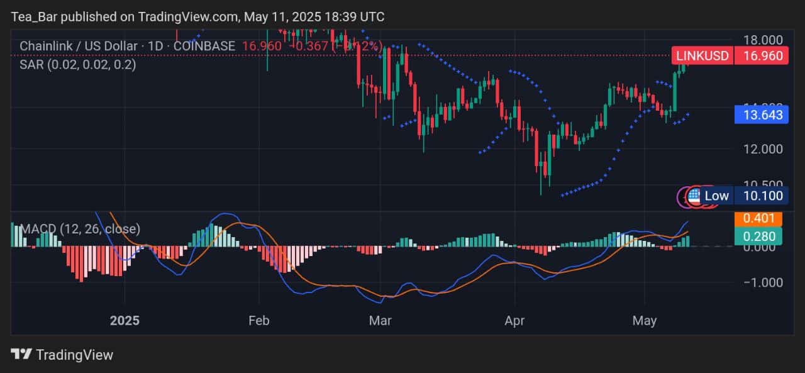Select the SAR (0.02, 0.02, 0.2) indicator legend

(x=77, y=64)
